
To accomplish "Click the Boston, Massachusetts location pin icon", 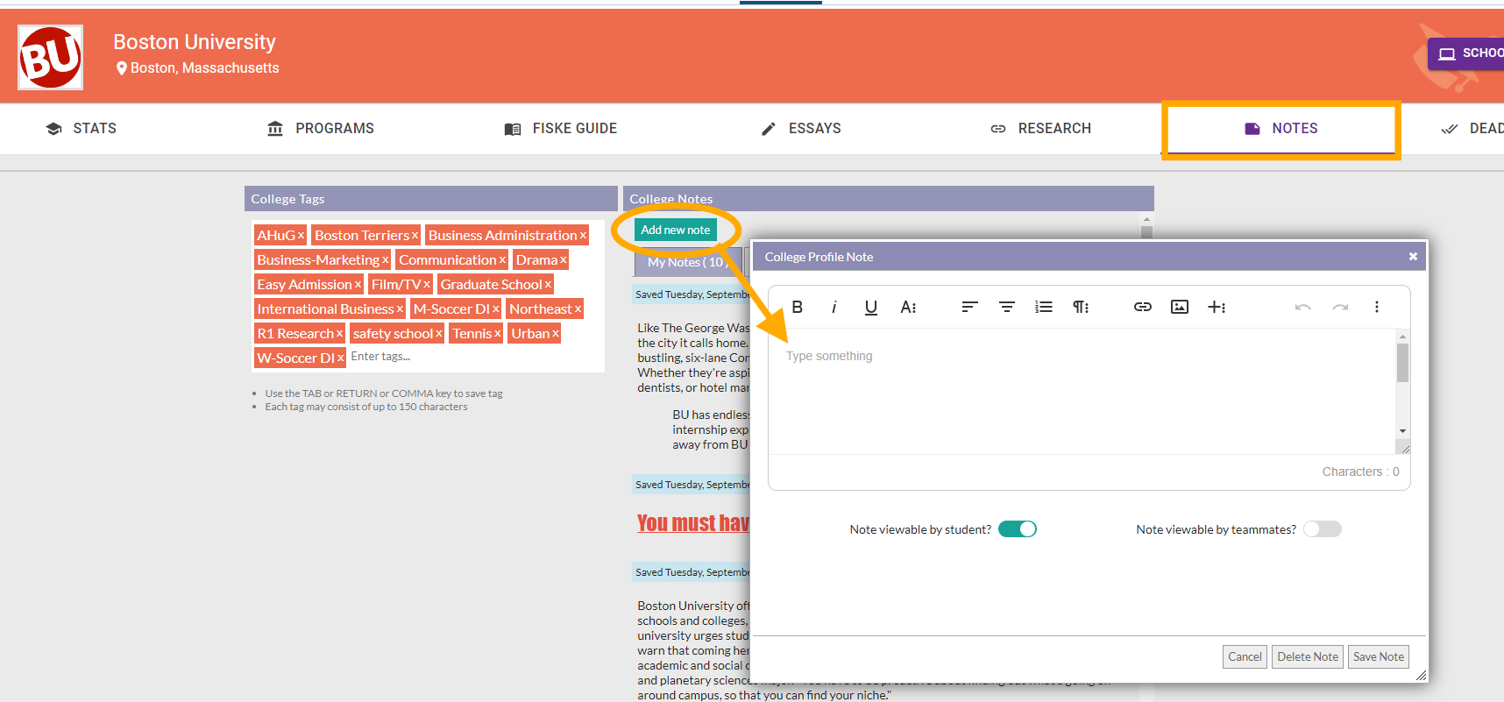I will [x=122, y=68].
